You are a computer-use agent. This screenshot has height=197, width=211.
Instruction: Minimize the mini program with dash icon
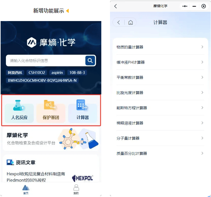tap(194, 6)
